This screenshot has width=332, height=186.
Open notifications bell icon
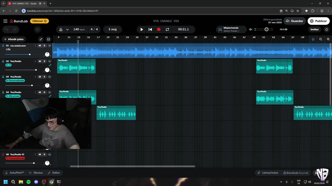(x=327, y=29)
